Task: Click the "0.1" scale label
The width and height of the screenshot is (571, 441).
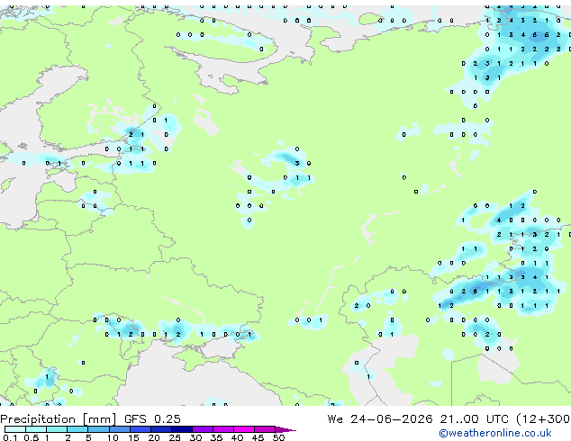Action: tap(10, 437)
